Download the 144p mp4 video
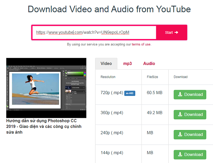Screen dimensions: 213x163 point(190,154)
